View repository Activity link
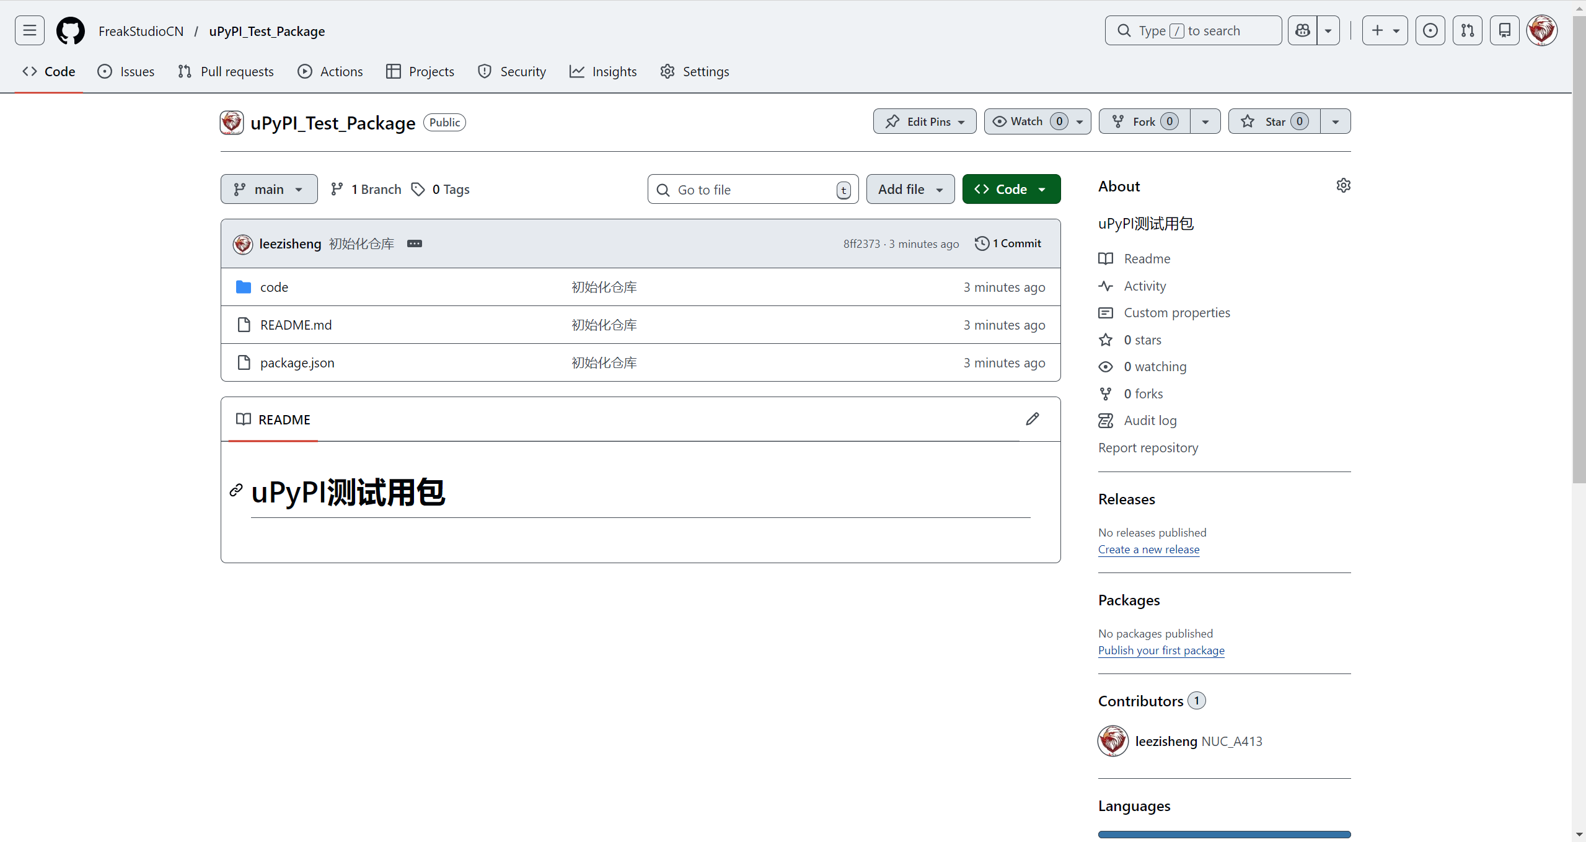The width and height of the screenshot is (1586, 842). 1145,286
